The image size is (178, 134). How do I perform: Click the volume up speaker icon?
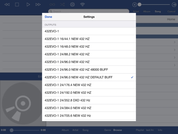[174, 5]
